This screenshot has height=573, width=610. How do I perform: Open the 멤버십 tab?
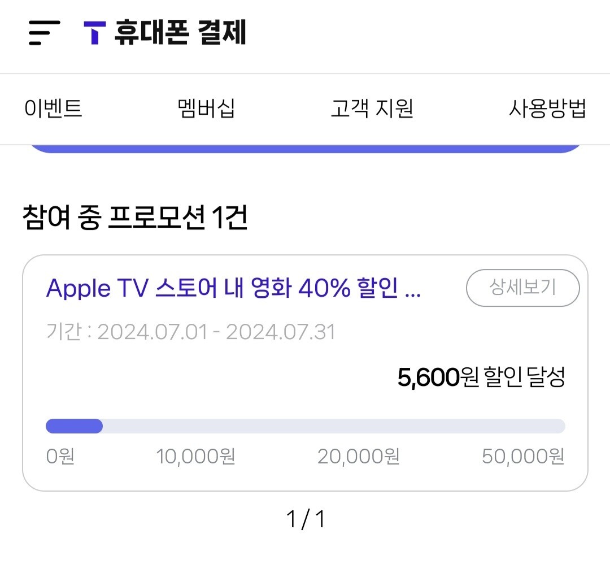click(206, 108)
